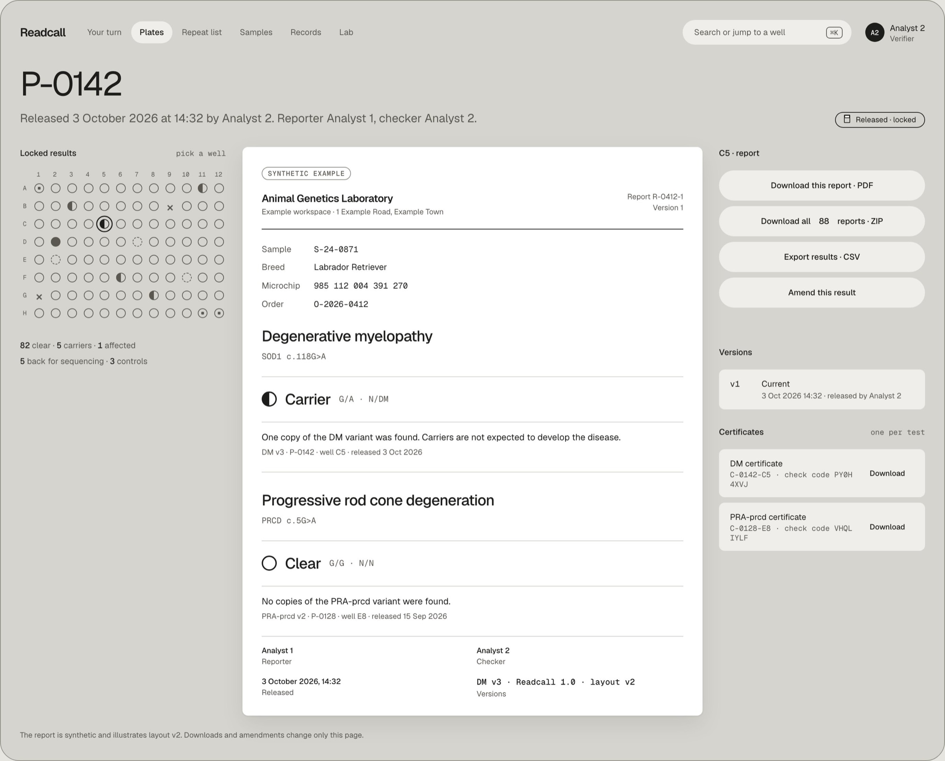
Task: Open the Lab tab
Action: [346, 32]
